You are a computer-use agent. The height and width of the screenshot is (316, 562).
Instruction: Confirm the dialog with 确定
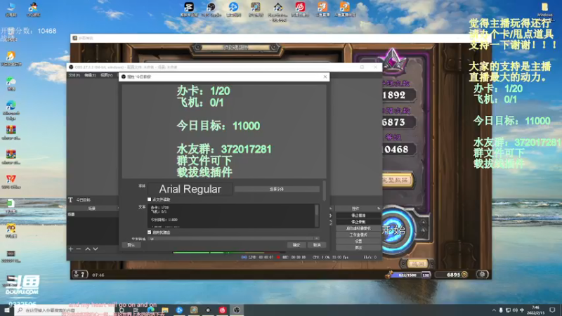pyautogui.click(x=296, y=245)
